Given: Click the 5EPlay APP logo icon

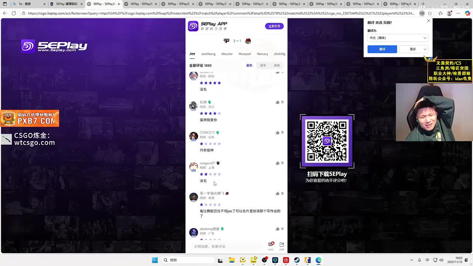Looking at the screenshot, I should [193, 26].
